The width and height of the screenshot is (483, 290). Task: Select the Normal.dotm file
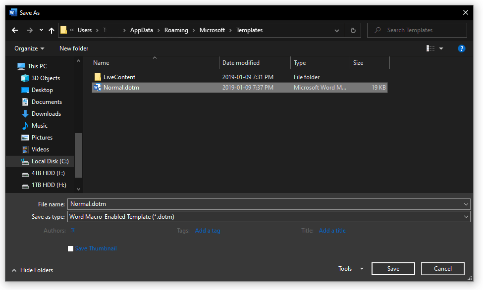(x=240, y=88)
